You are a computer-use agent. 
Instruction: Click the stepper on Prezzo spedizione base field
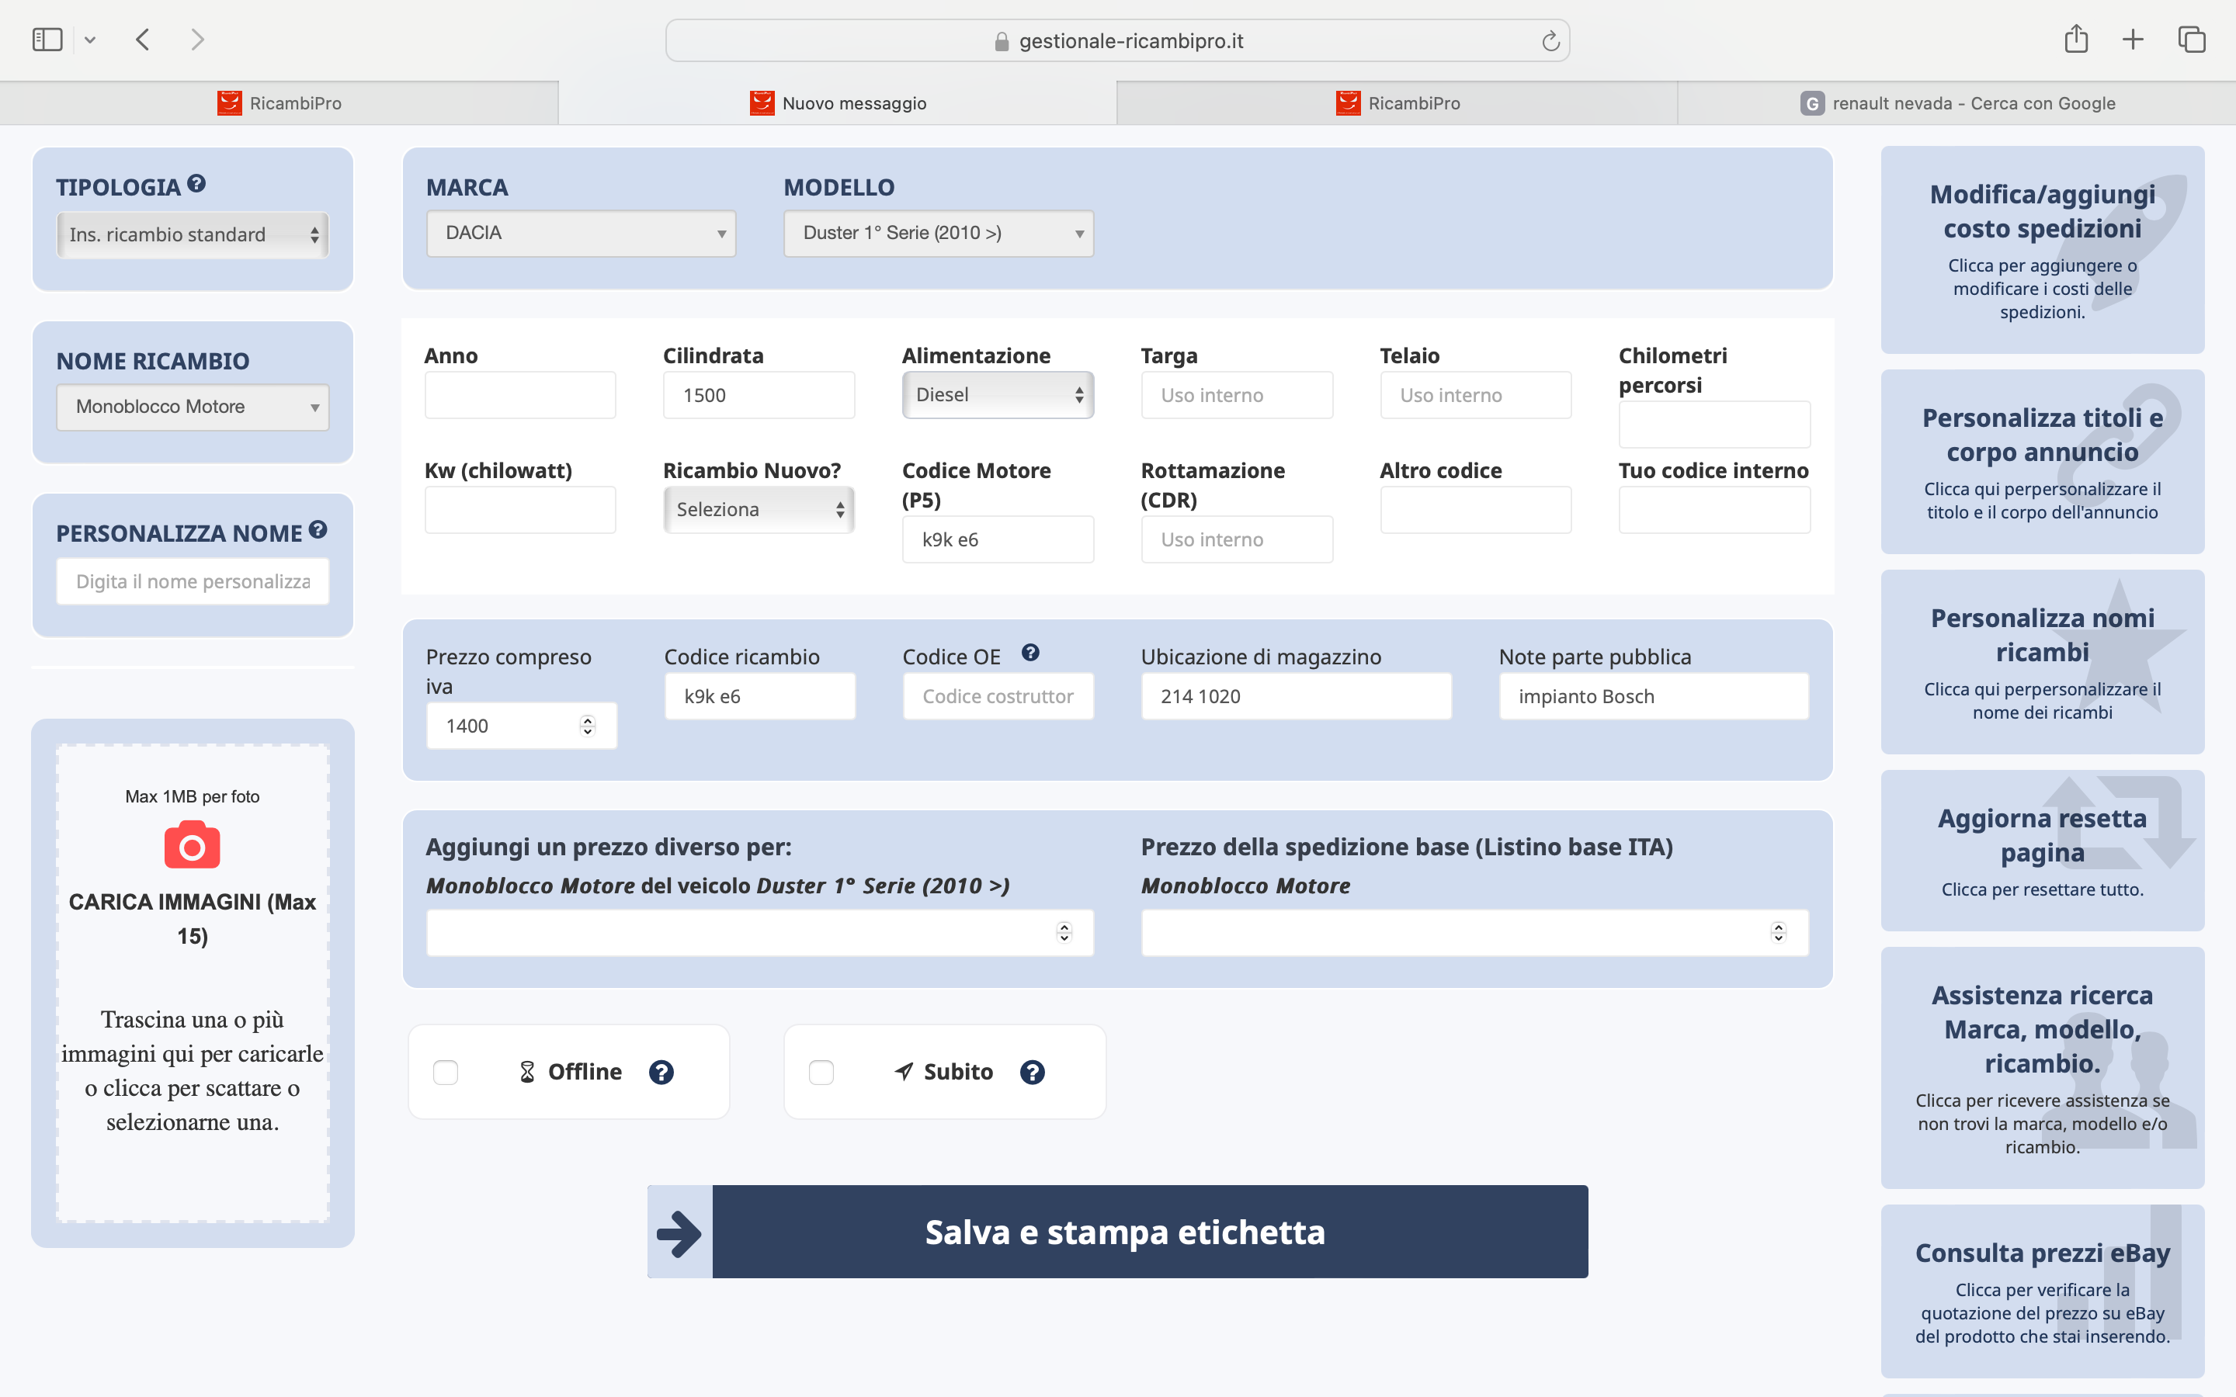click(1779, 932)
